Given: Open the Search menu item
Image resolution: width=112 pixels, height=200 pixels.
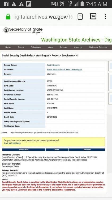Looking at the screenshot, I should (x=21, y=47).
